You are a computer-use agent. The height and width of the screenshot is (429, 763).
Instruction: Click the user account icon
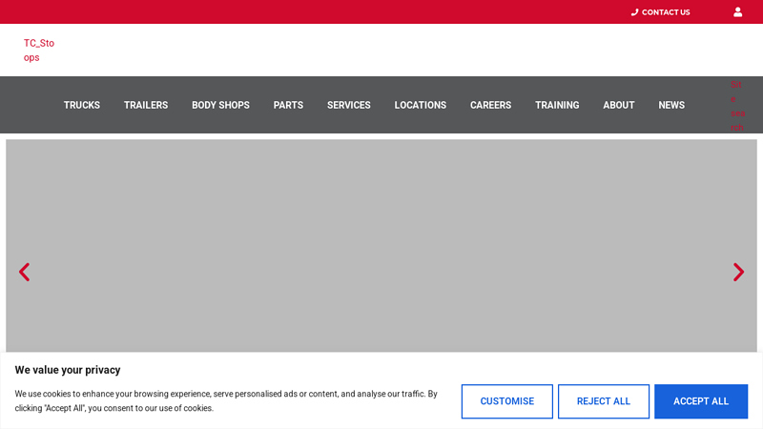[x=737, y=12]
